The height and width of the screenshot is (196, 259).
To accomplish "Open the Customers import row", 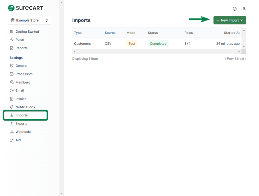I will 82,44.
